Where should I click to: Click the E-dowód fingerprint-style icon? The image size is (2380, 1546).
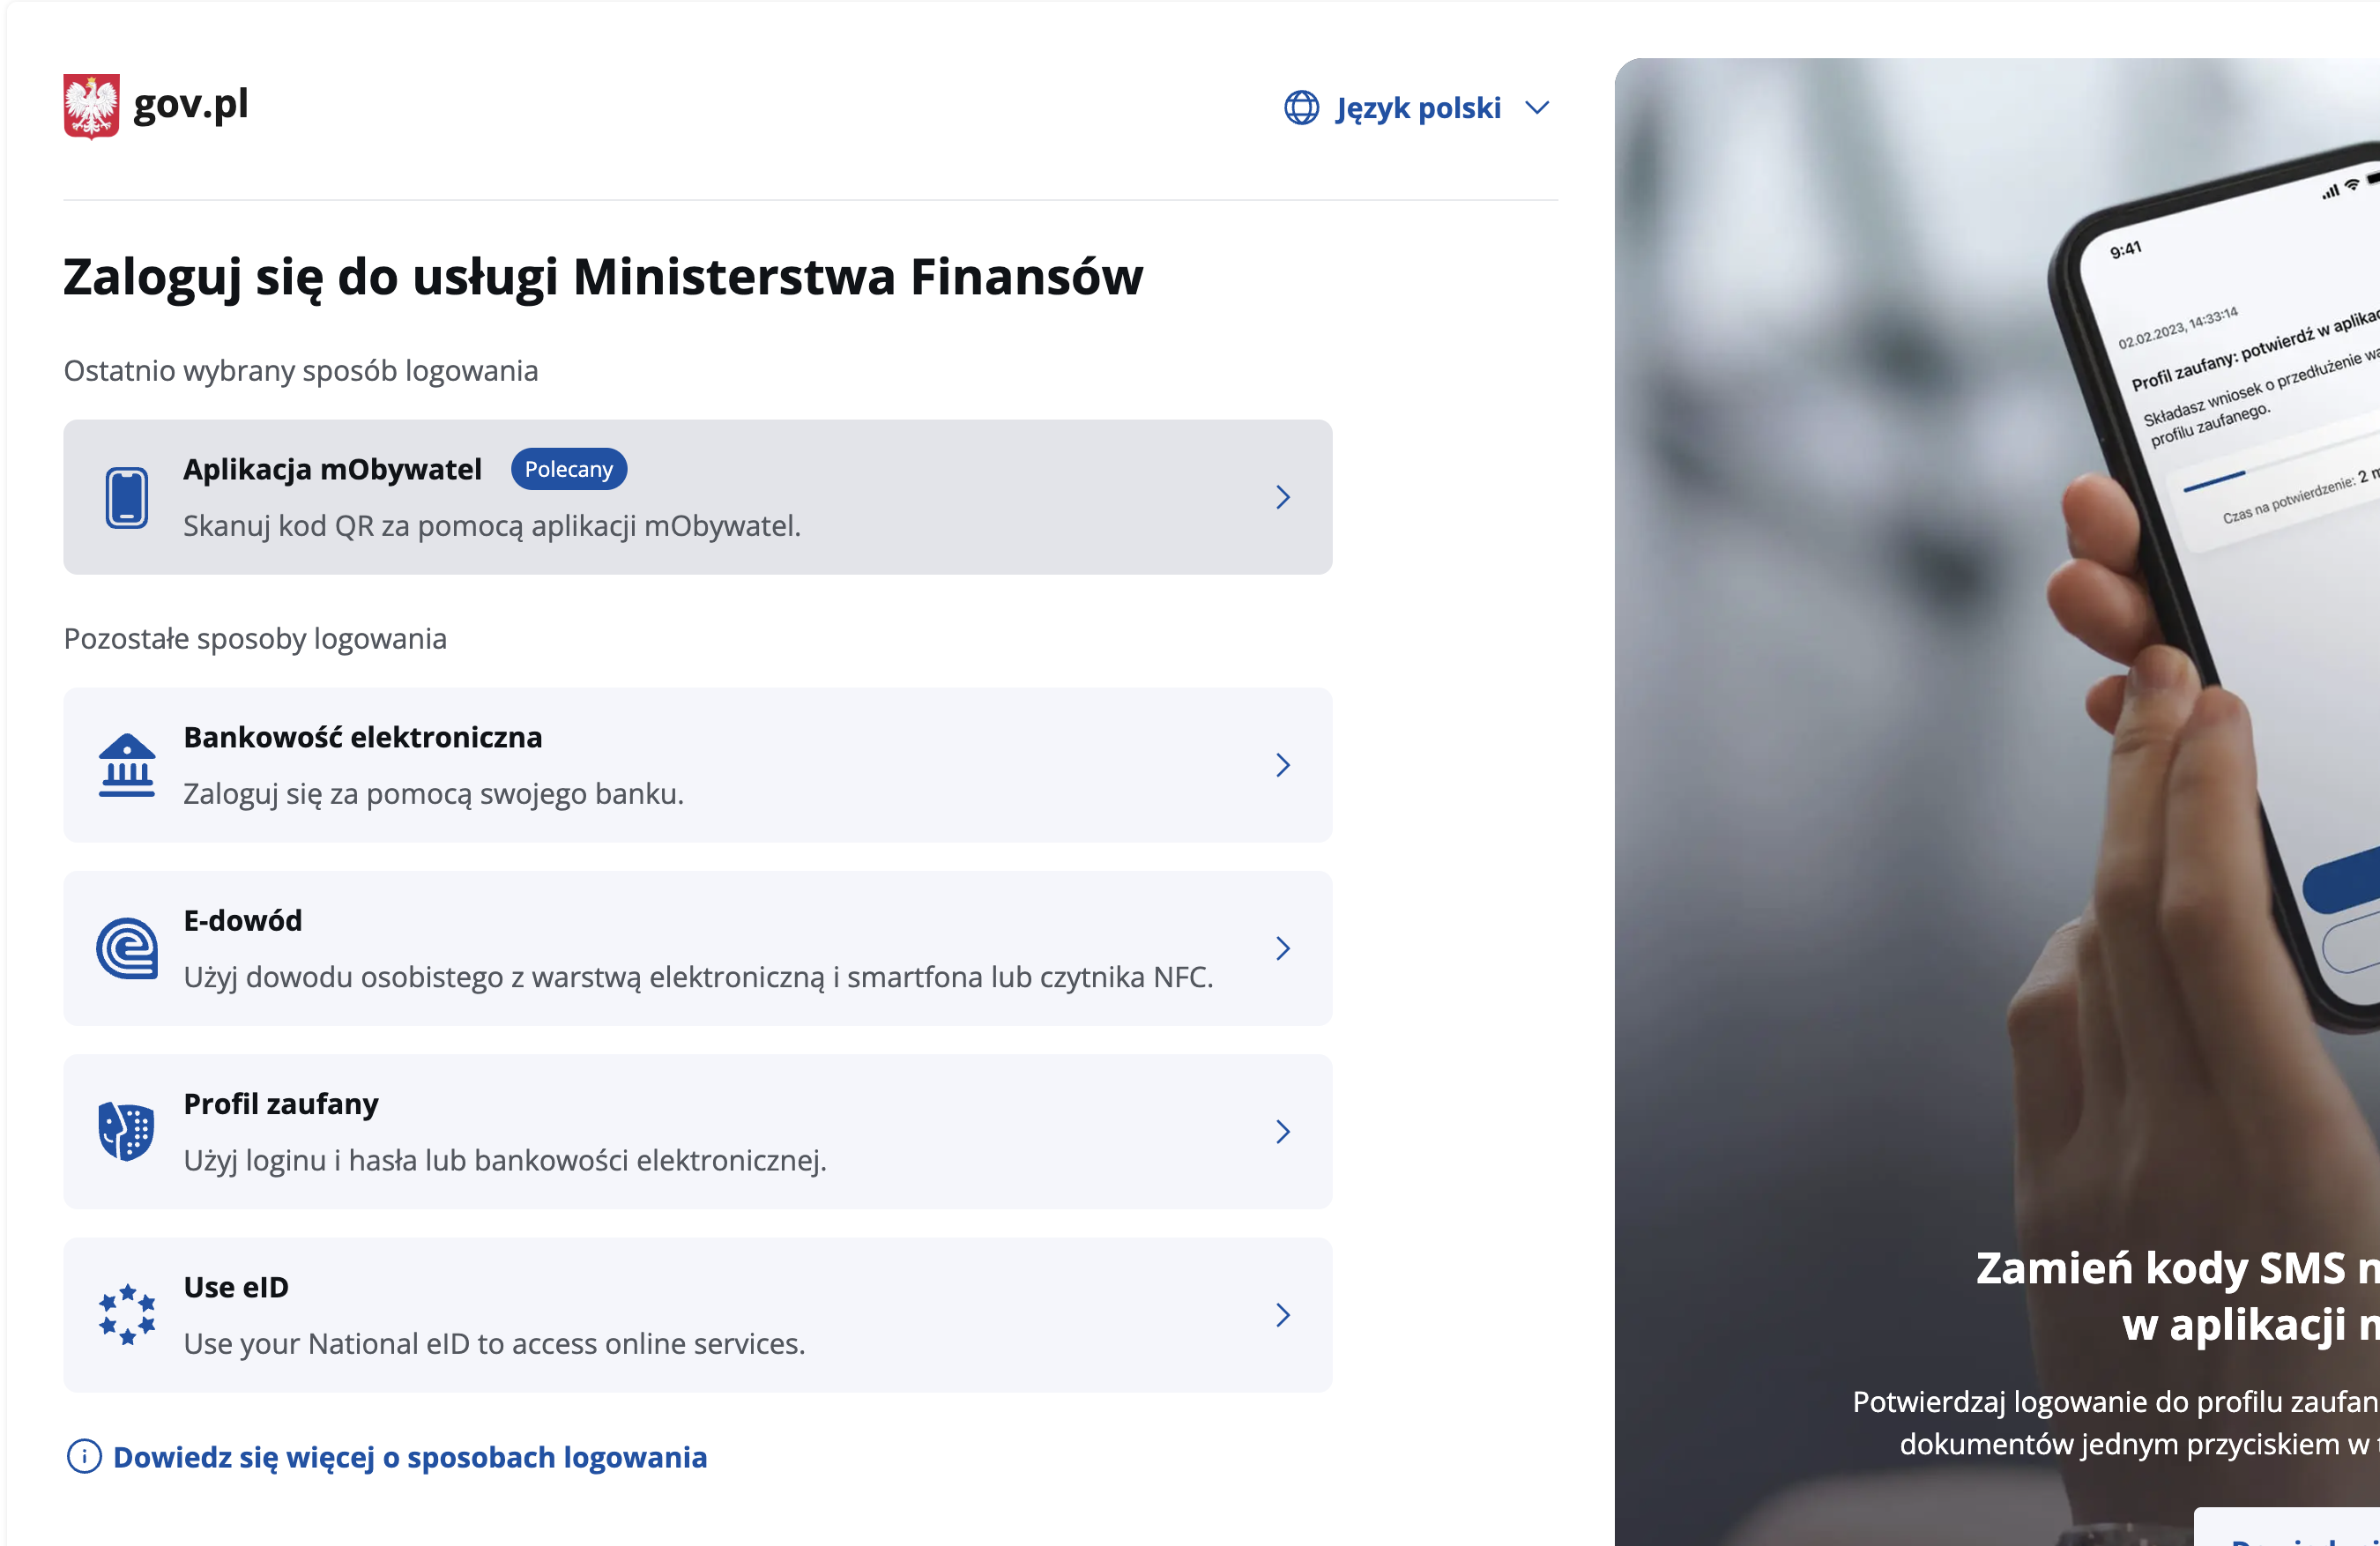(127, 948)
